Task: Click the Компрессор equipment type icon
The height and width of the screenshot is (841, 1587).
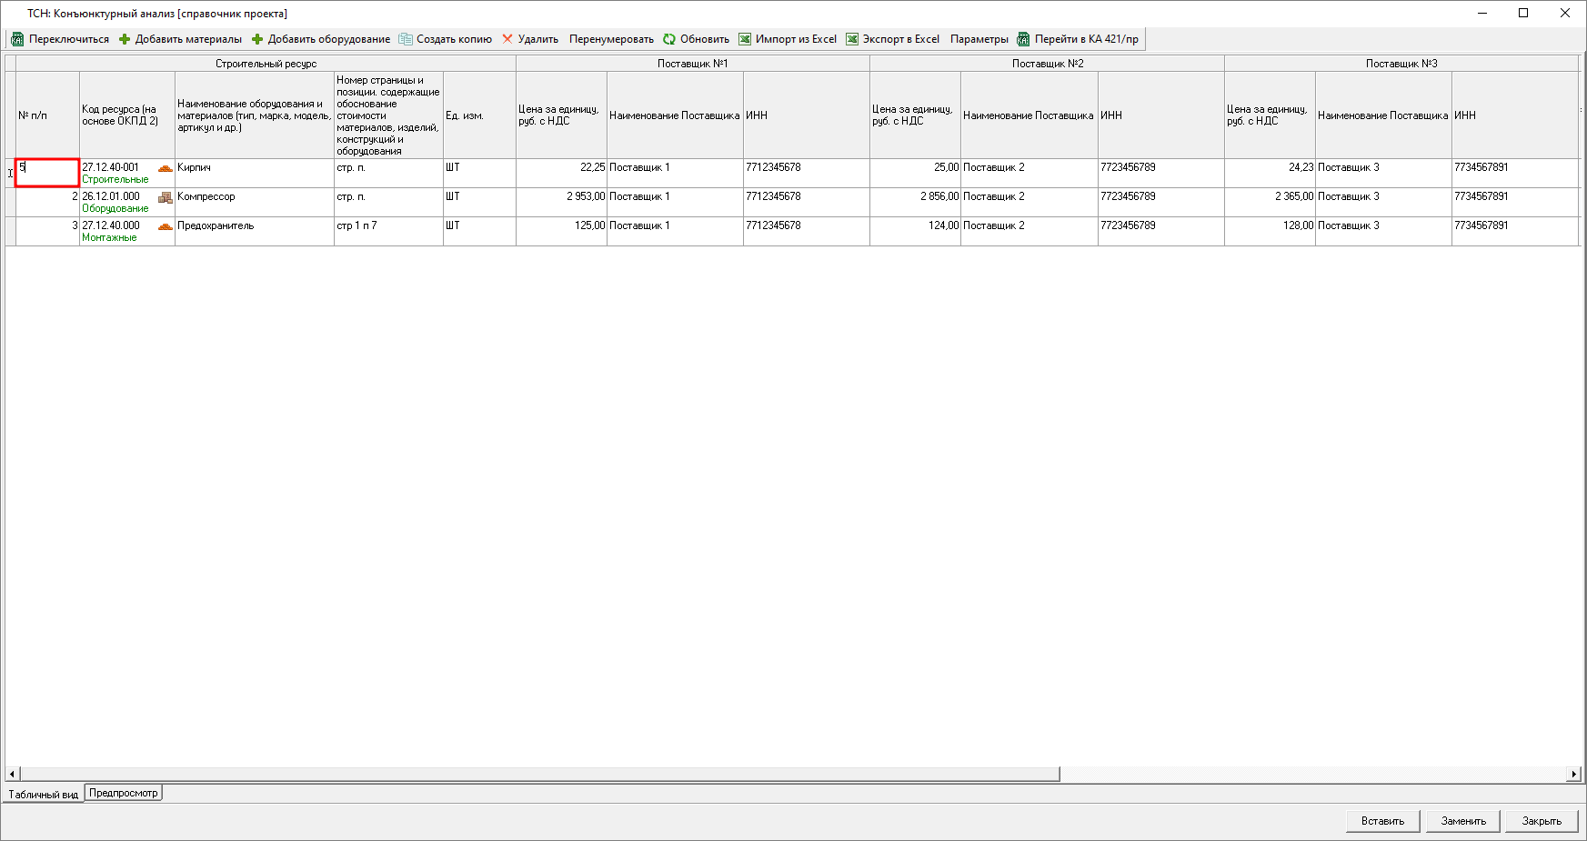Action: tap(165, 197)
